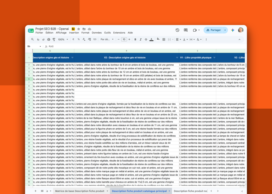Open all sheets list icon
This screenshot has width=272, height=194.
click(42, 191)
